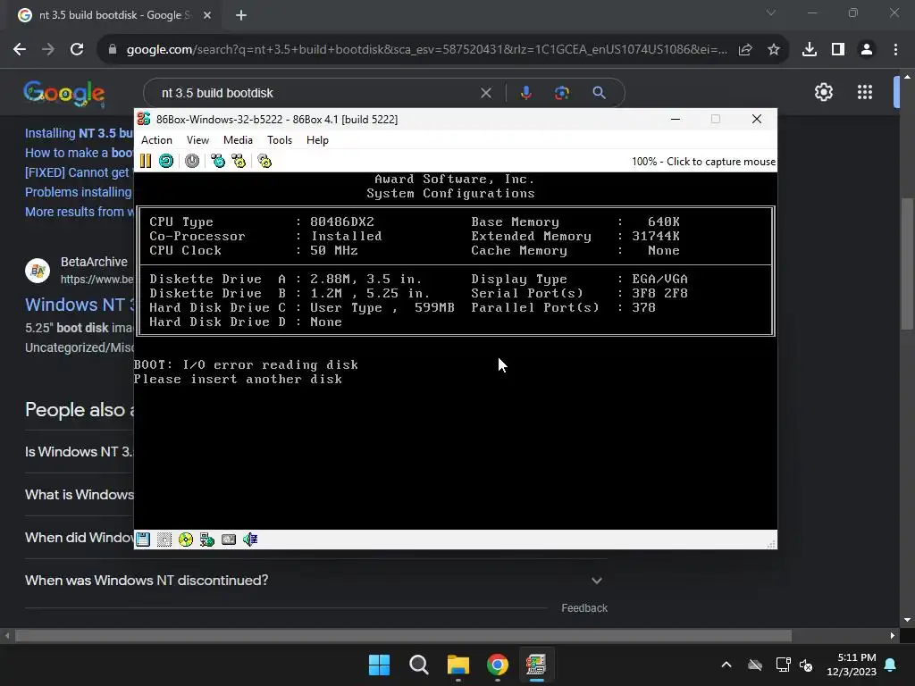Open File Explorer from taskbar
Image resolution: width=915 pixels, height=686 pixels.
[458, 665]
